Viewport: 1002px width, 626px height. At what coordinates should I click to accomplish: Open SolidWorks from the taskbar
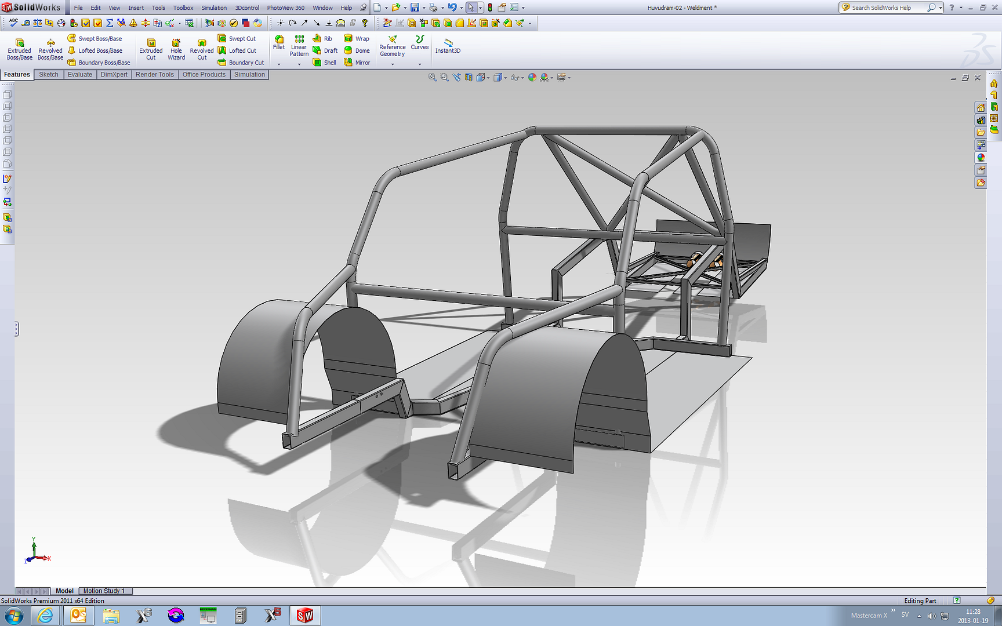(304, 615)
